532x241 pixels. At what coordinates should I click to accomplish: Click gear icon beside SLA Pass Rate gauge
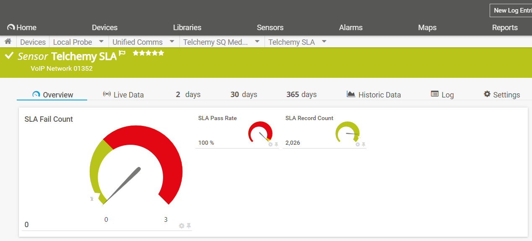(270, 144)
